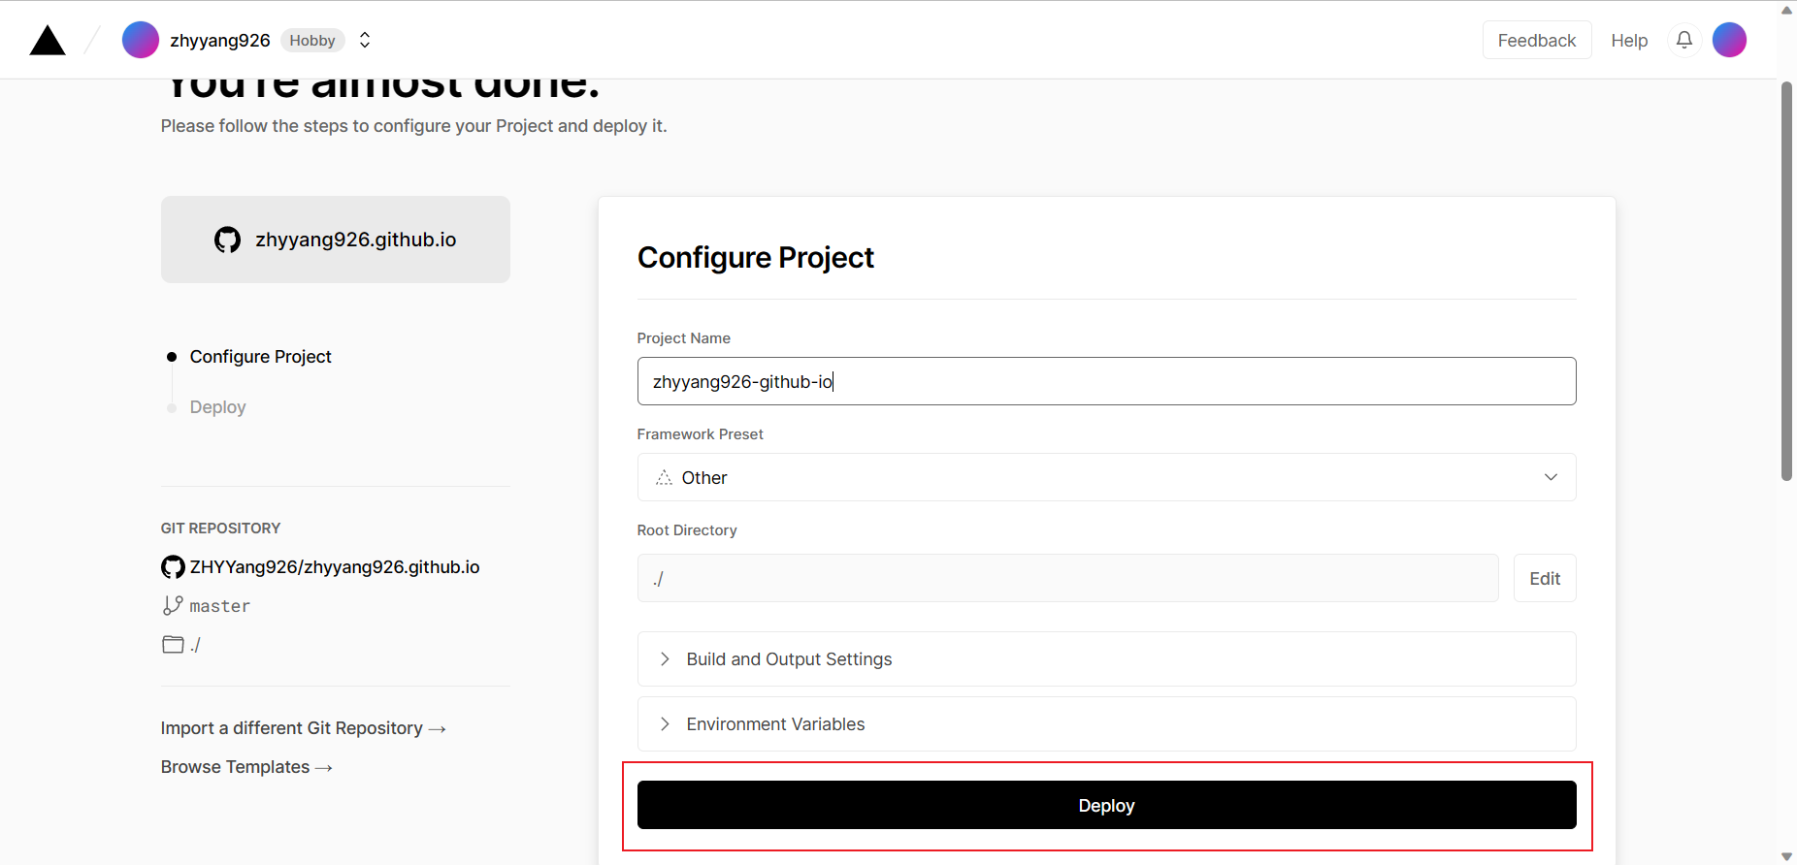
Task: Open the user avatar menu
Action: pos(1729,40)
